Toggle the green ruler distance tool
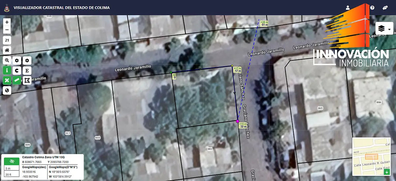The image size is (396, 181). [17, 80]
